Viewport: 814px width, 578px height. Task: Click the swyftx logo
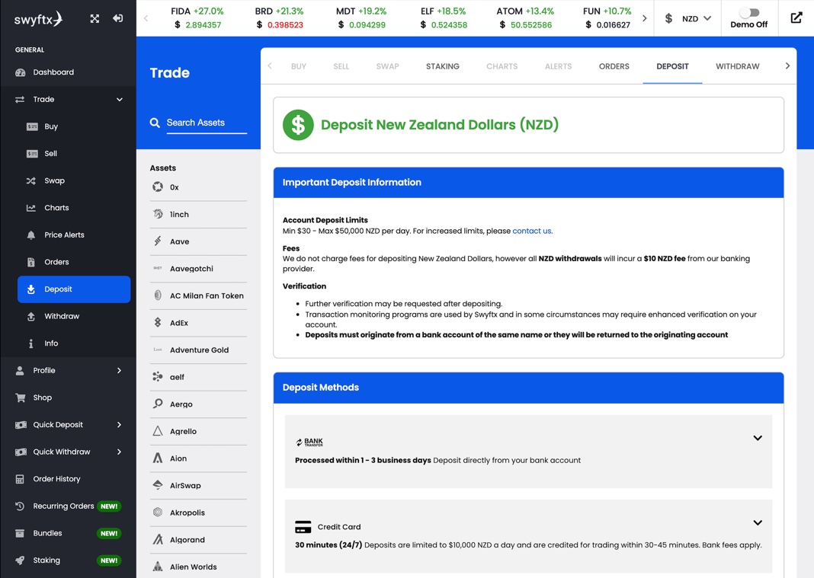(x=38, y=19)
